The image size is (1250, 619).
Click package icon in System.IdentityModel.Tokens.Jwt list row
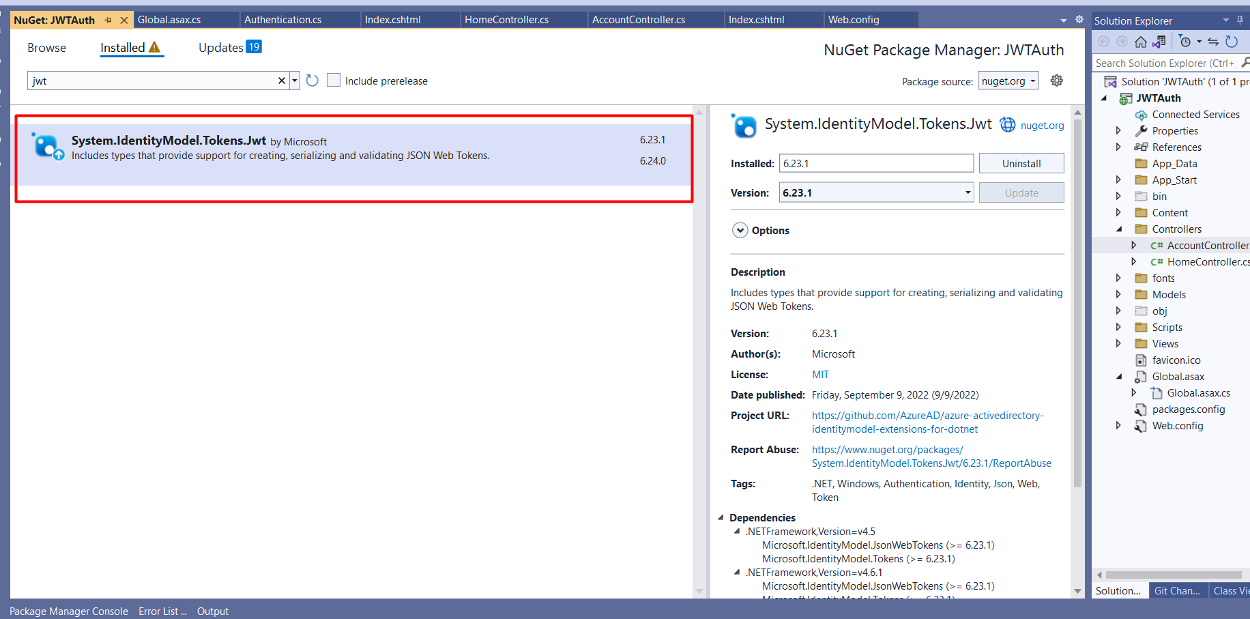pyautogui.click(x=48, y=146)
